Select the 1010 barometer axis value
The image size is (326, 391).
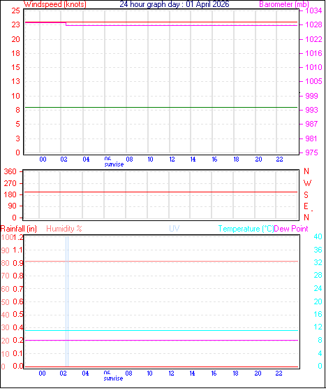(x=313, y=67)
